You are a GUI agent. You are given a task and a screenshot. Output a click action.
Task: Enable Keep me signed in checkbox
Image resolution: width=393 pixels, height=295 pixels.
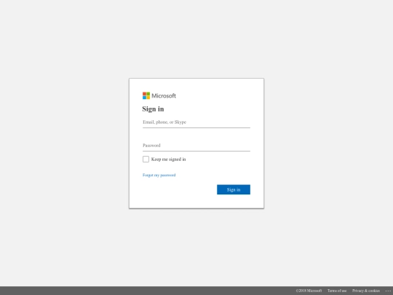click(x=146, y=160)
